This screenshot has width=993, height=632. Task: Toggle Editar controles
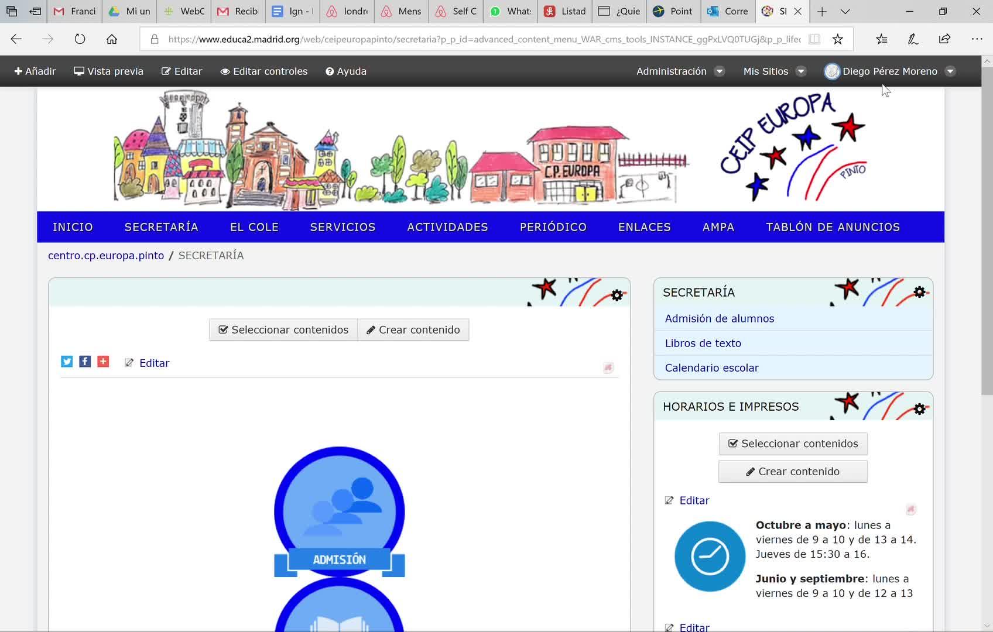[264, 71]
